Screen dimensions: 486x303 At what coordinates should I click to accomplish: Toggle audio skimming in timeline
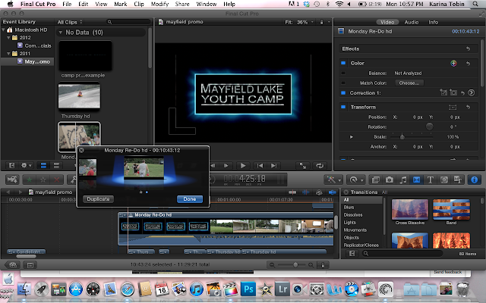pyautogui.click(x=306, y=192)
